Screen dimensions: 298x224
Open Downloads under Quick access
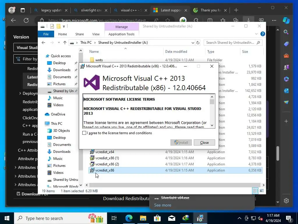point(62,70)
